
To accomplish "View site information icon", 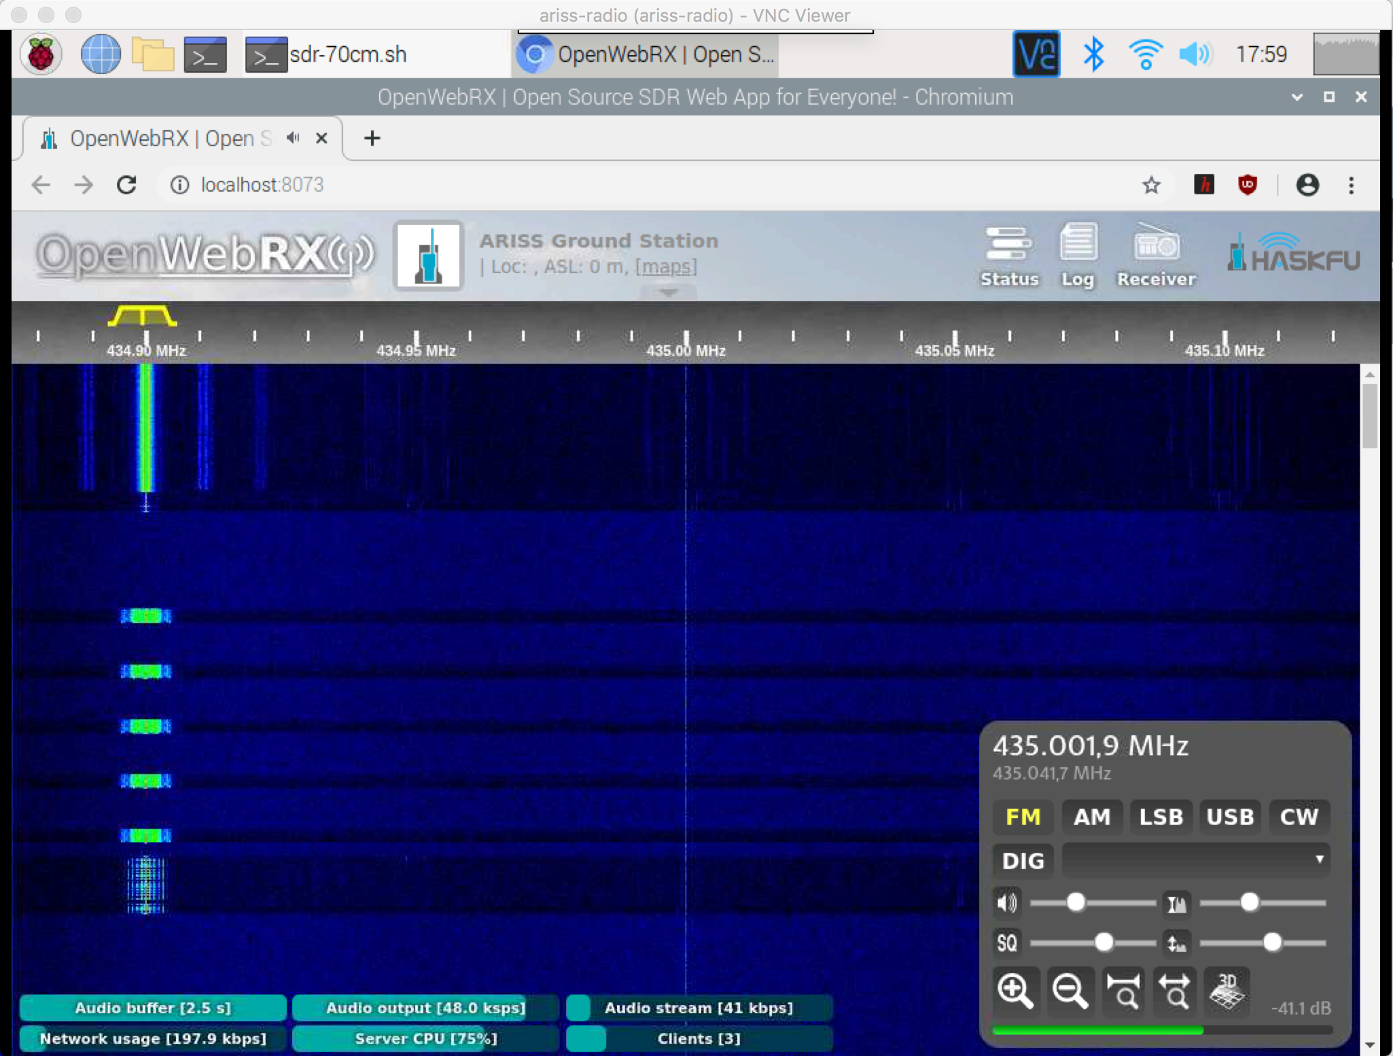I will tap(179, 185).
